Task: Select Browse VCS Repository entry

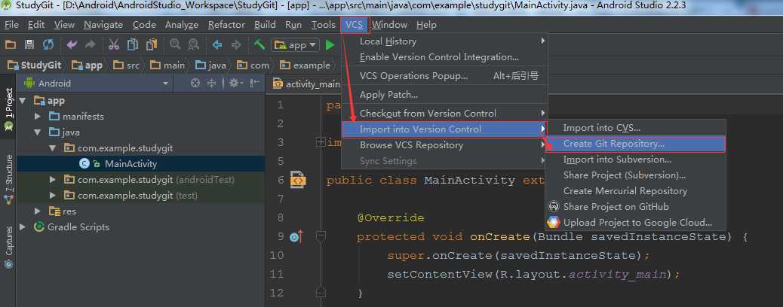Action: (444, 145)
